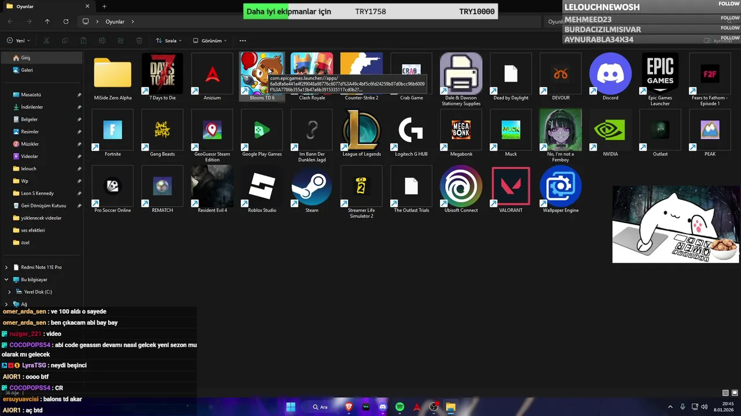This screenshot has height=416, width=741.
Task: Select No, I'm not a Femboy shortcut
Action: (x=560, y=136)
